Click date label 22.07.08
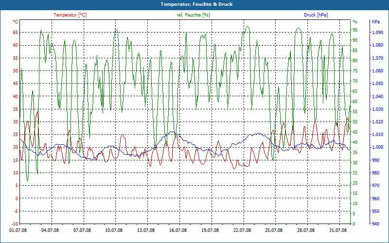This screenshot has height=243, width=389. click(x=242, y=230)
